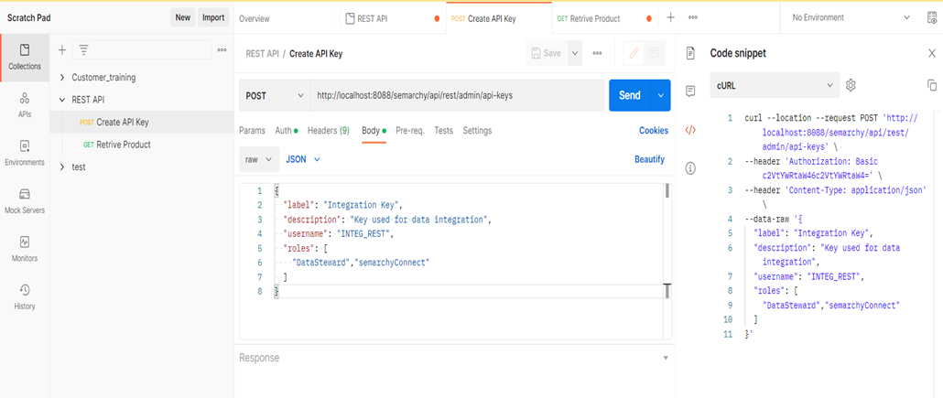Toggle the Code snippet icon in right sidebar
943x398 pixels.
[x=690, y=130]
